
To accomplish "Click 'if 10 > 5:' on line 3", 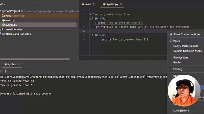I will point(98,19).
